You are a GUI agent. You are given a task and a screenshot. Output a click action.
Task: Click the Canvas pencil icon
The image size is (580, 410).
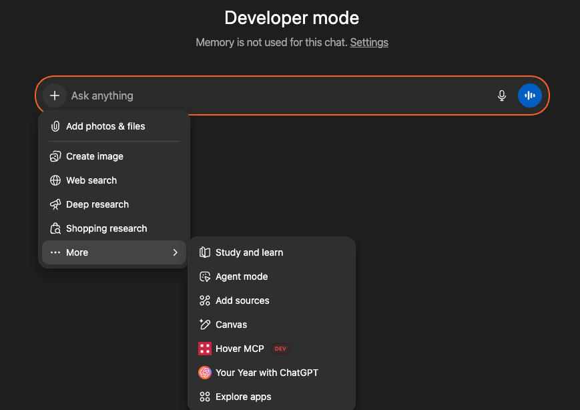[x=204, y=325]
